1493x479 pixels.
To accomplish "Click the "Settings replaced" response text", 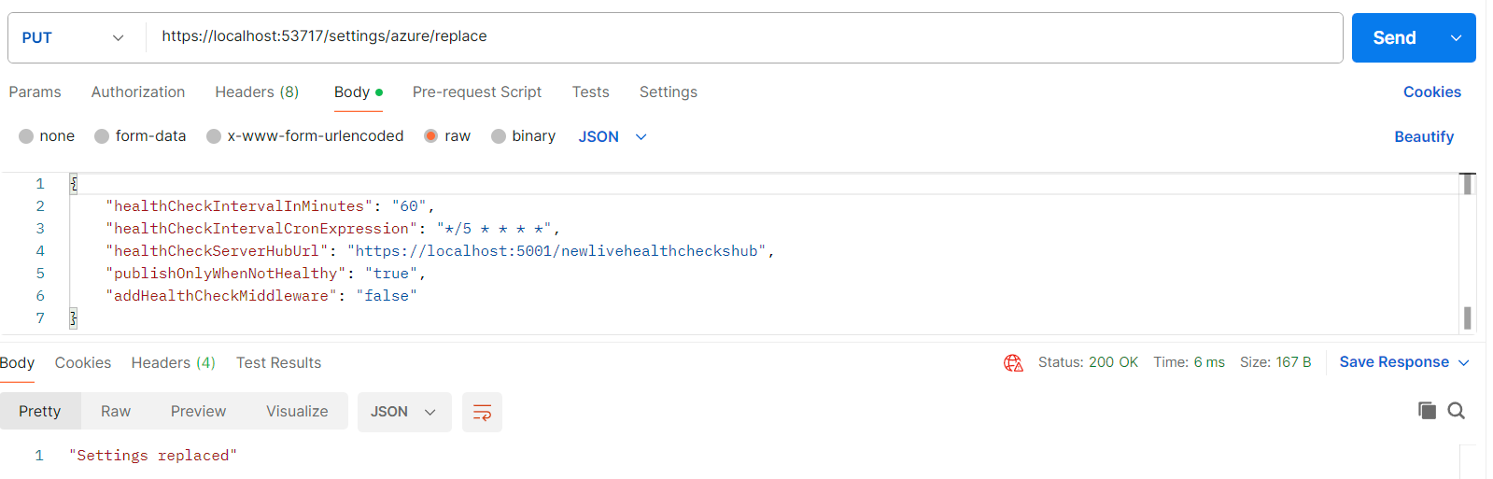I will [153, 456].
